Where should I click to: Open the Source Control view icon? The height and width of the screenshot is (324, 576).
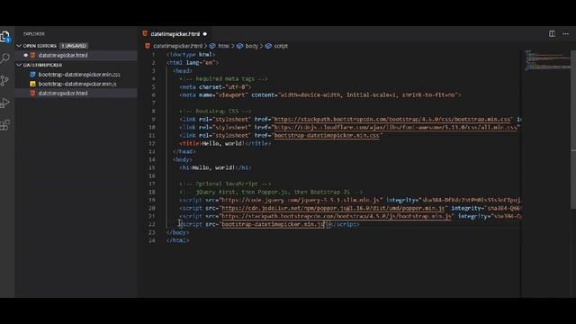point(4,80)
